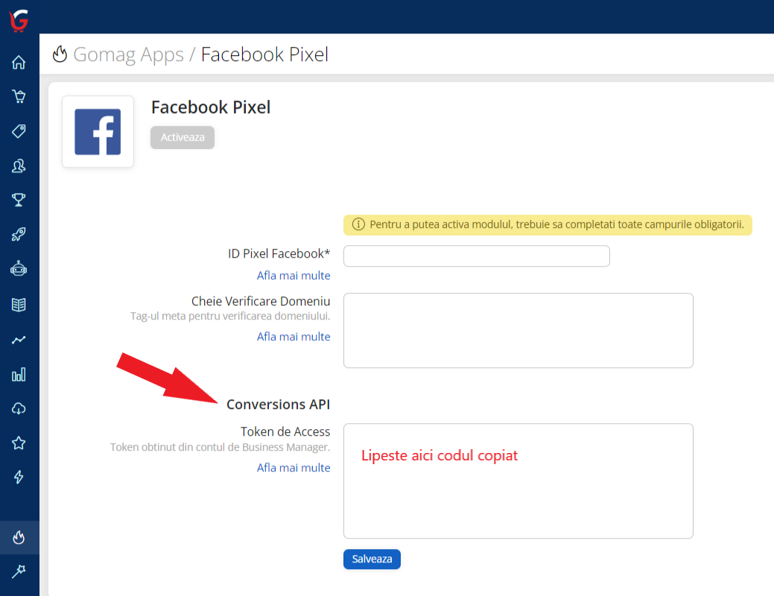This screenshot has width=774, height=596.
Task: Click the ID Pixel Facebook input field
Action: coord(476,256)
